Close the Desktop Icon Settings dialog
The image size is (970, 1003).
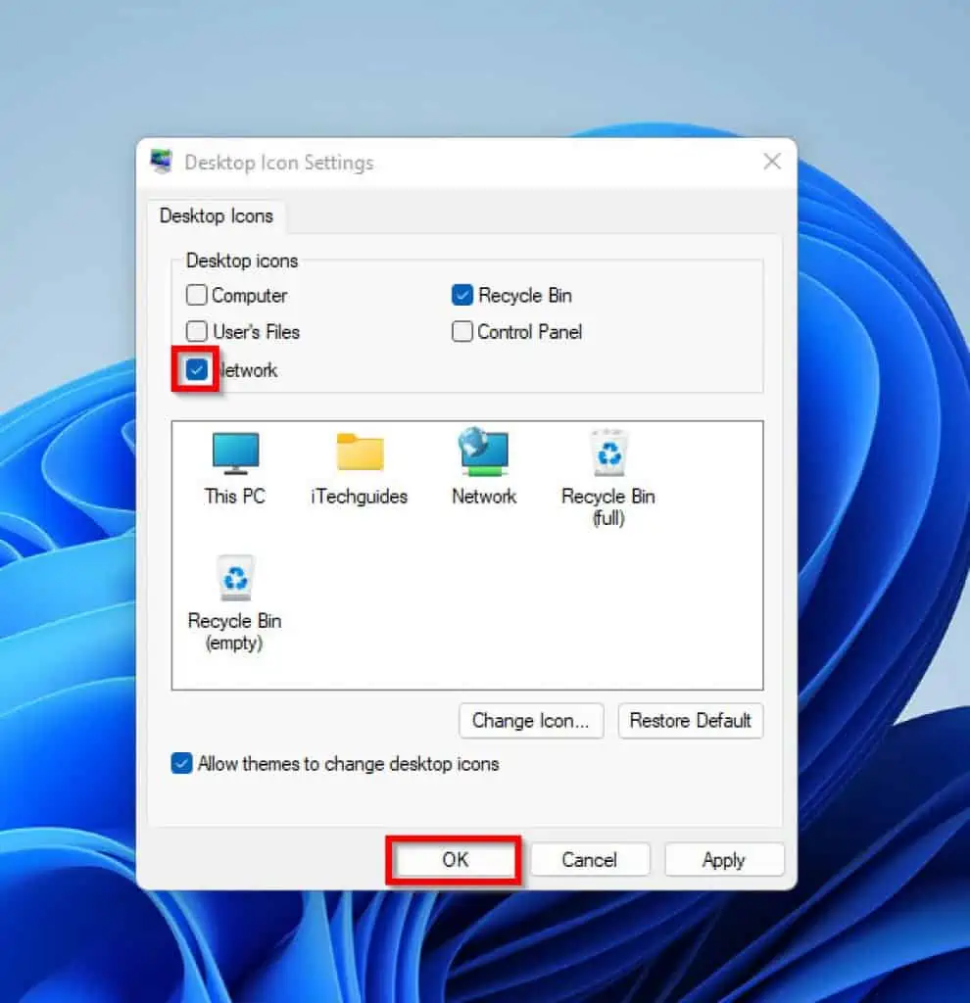772,161
